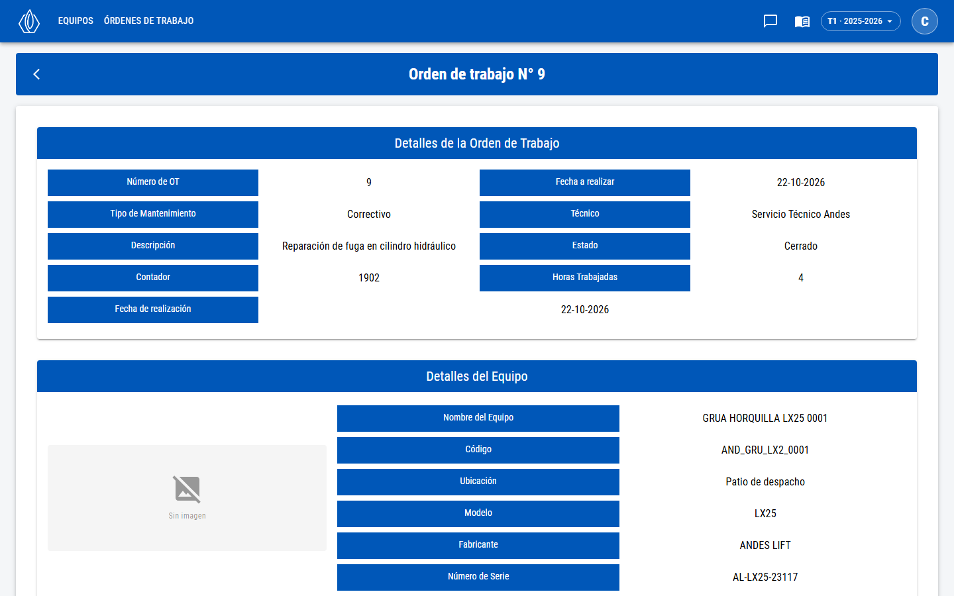Select 'Patio de despacho' location
This screenshot has width=954, height=596.
[x=765, y=482]
